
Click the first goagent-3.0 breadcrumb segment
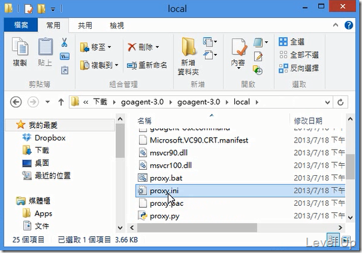[142, 102]
